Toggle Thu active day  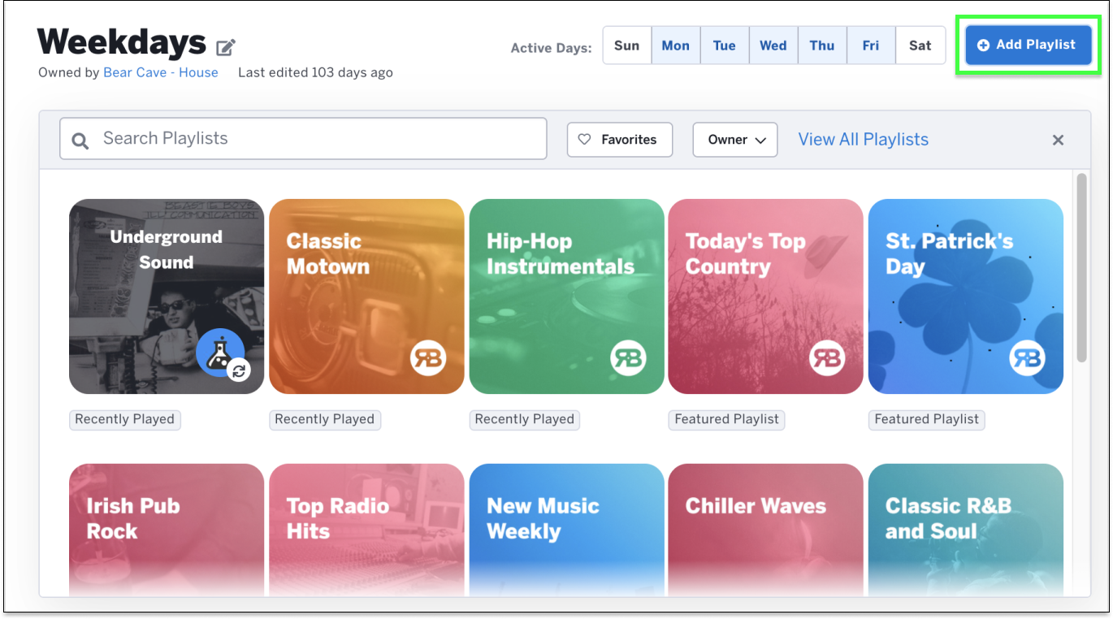[822, 45]
